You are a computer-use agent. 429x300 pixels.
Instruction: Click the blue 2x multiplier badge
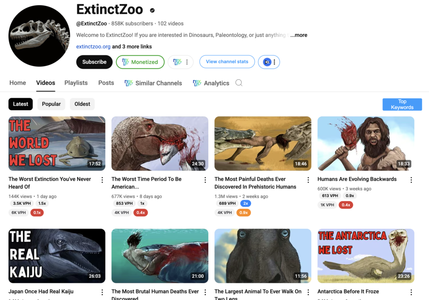coord(246,203)
